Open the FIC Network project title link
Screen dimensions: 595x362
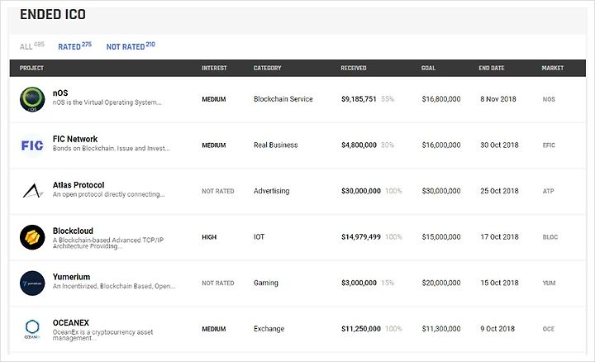[x=75, y=139]
